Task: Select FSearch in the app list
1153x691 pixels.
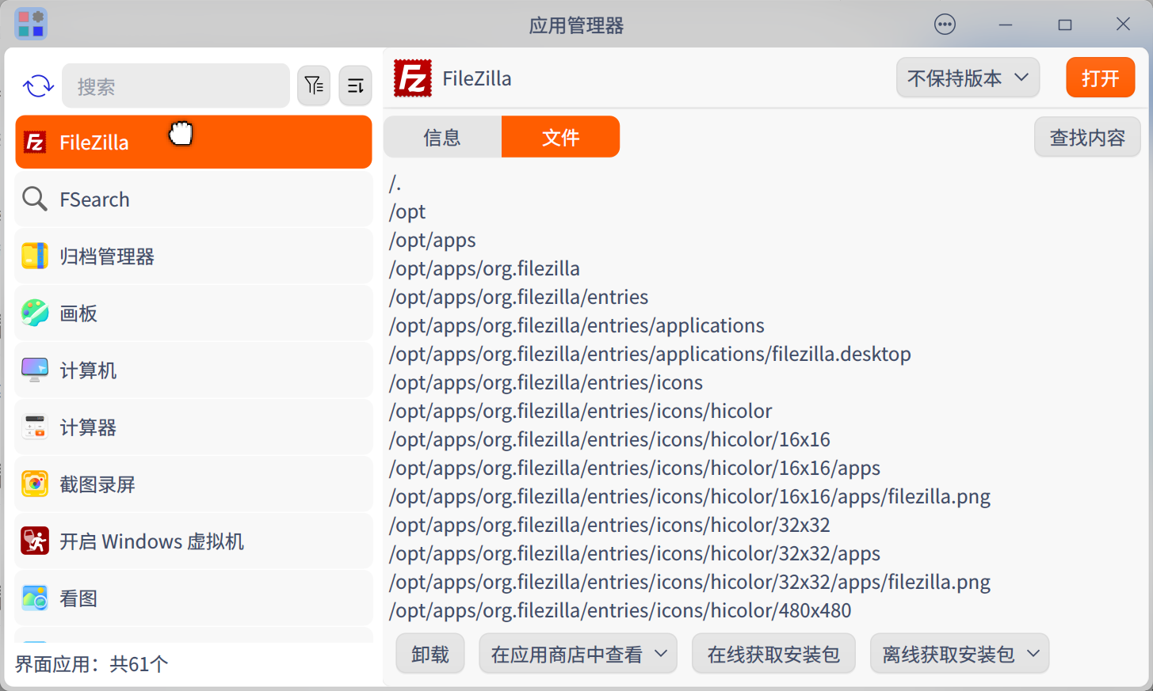Action: coord(193,199)
